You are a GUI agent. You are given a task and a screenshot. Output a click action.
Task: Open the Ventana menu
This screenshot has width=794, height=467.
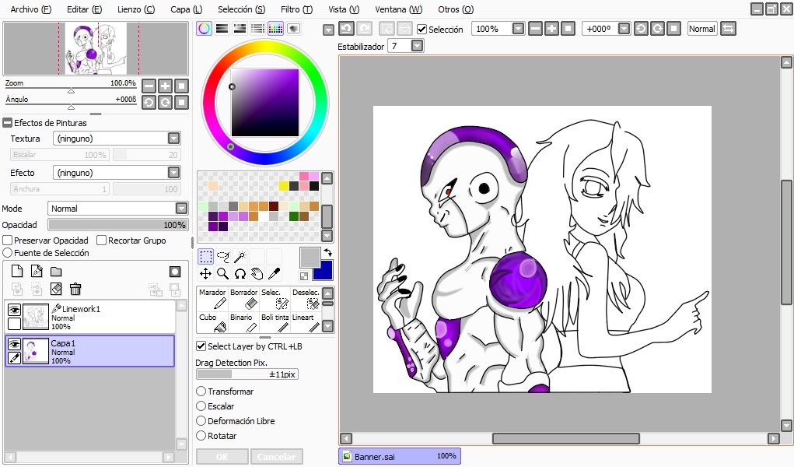(x=398, y=9)
